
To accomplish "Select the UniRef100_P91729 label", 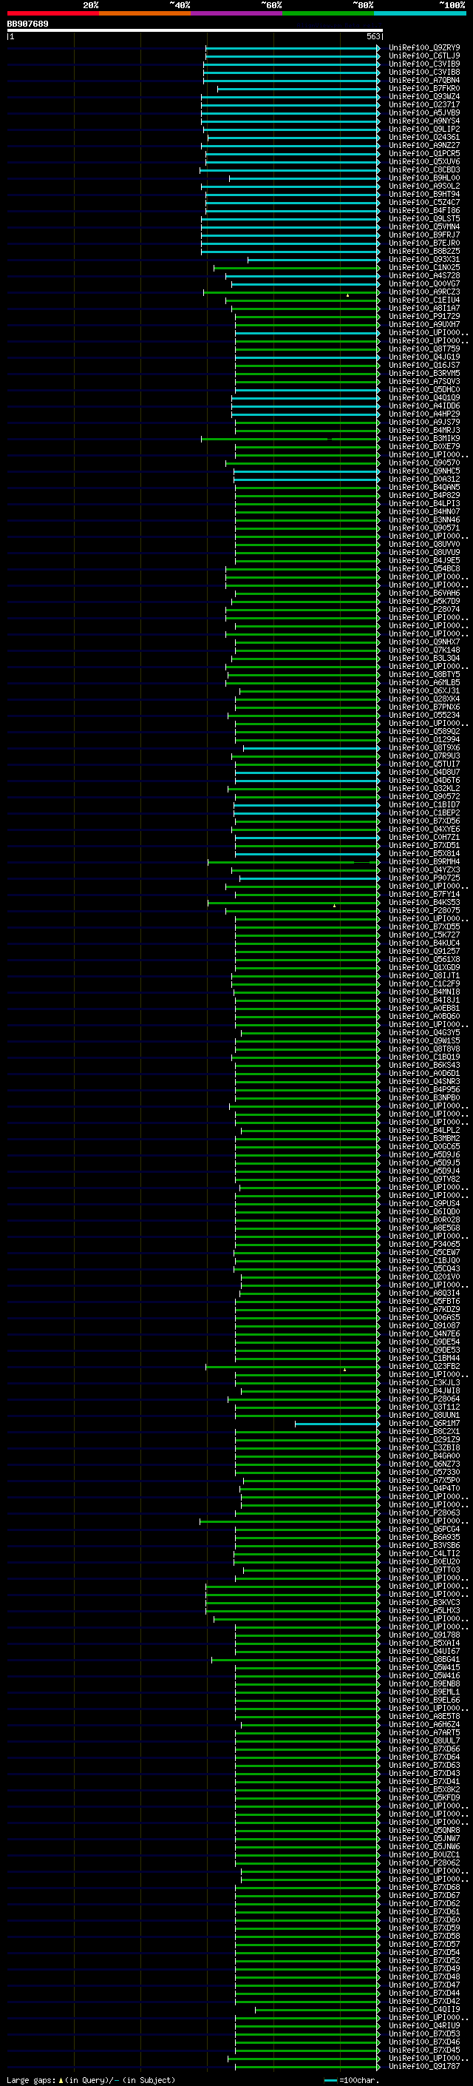I will tap(423, 317).
